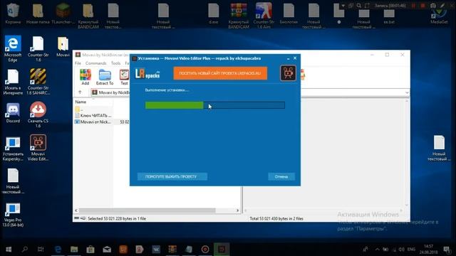Image resolution: width=456 pixels, height=256 pixels.
Task: Click the WinRAR Add toolbar icon
Action: tap(85, 78)
